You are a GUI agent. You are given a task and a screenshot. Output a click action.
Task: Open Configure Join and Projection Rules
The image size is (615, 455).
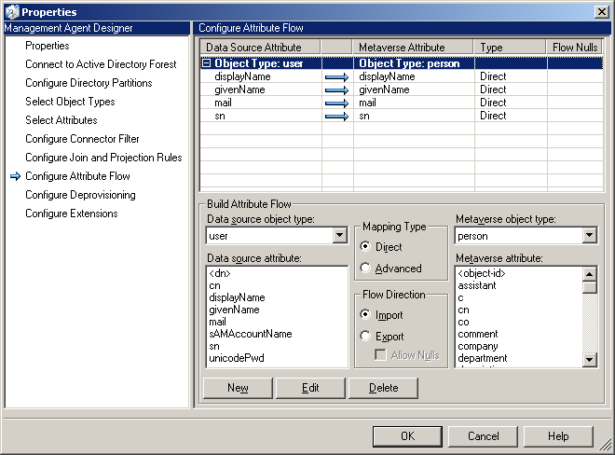103,158
